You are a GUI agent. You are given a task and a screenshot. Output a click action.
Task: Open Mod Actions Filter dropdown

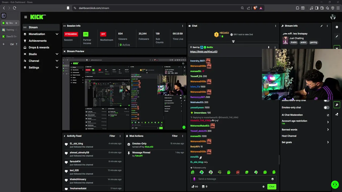coord(175,136)
